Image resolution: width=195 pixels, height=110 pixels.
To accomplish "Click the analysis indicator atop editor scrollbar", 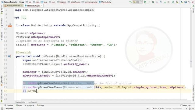I will point(191,9).
